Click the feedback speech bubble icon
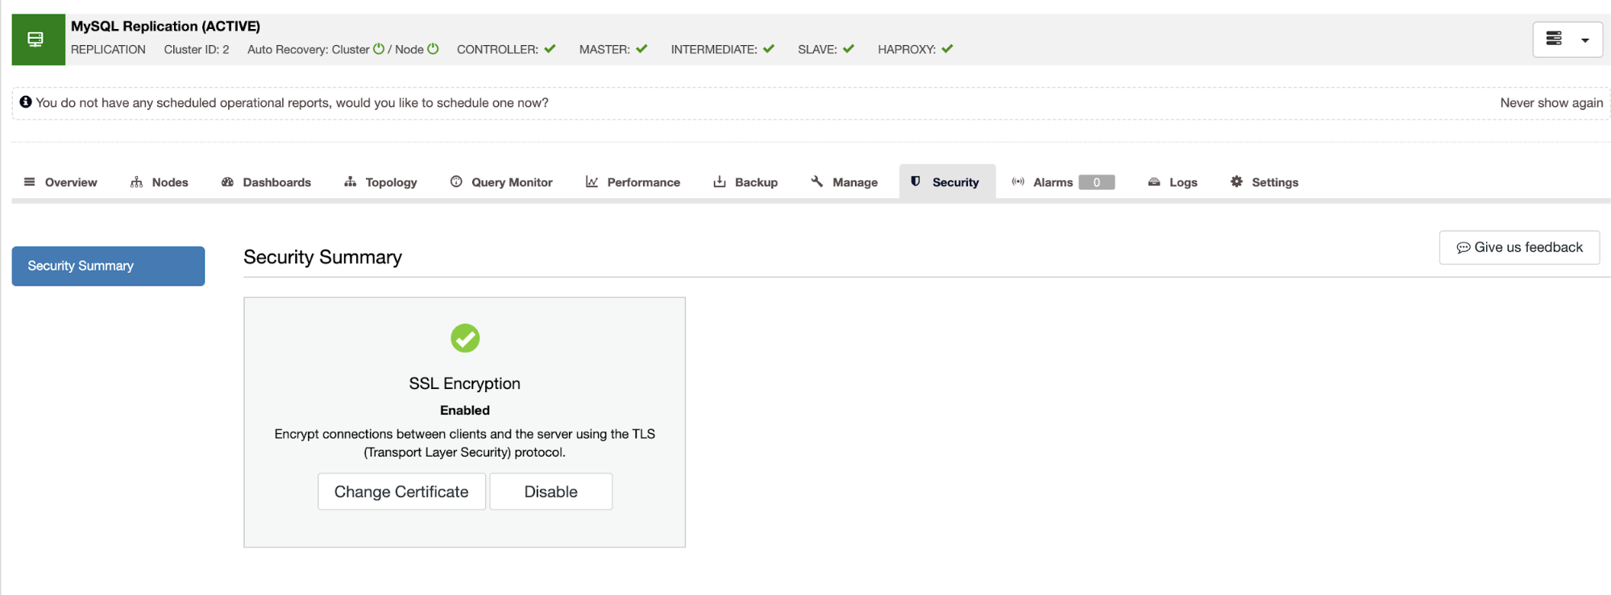The width and height of the screenshot is (1611, 595). pos(1464,248)
